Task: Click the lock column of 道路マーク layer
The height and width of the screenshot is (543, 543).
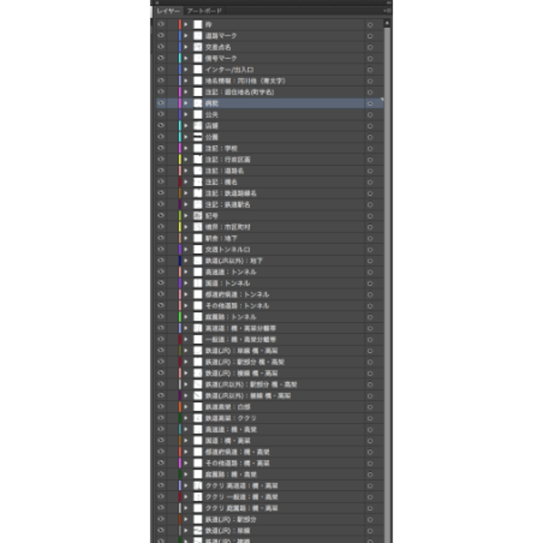Action: (172, 35)
